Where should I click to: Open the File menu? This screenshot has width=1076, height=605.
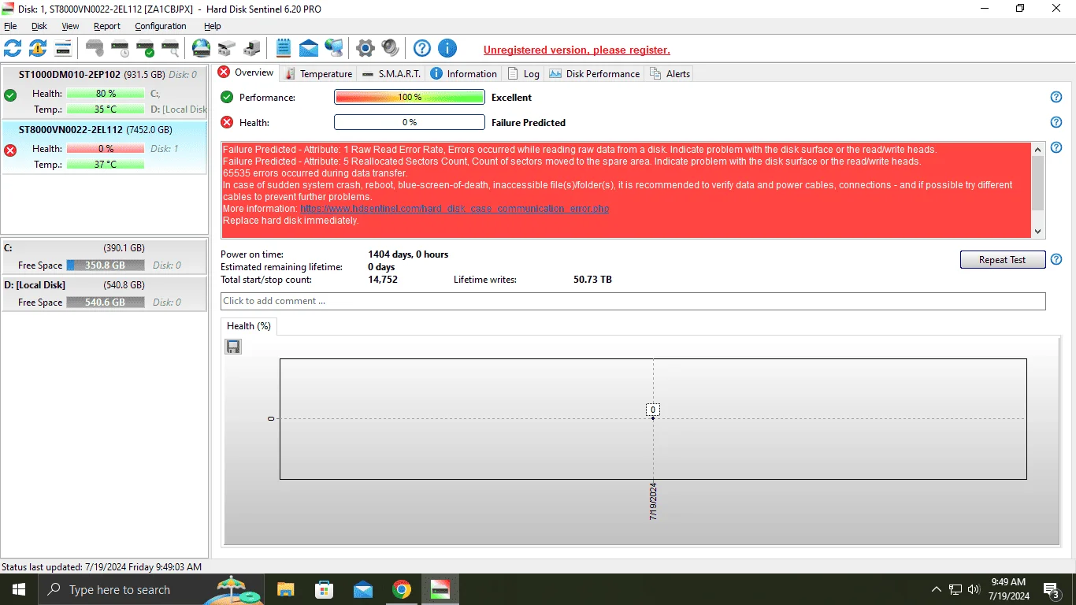coord(10,26)
